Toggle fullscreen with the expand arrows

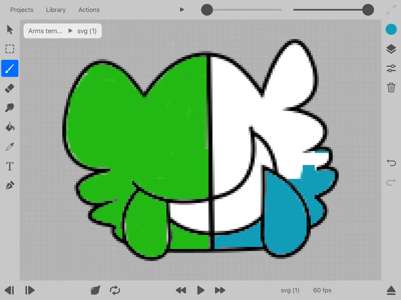(x=391, y=10)
